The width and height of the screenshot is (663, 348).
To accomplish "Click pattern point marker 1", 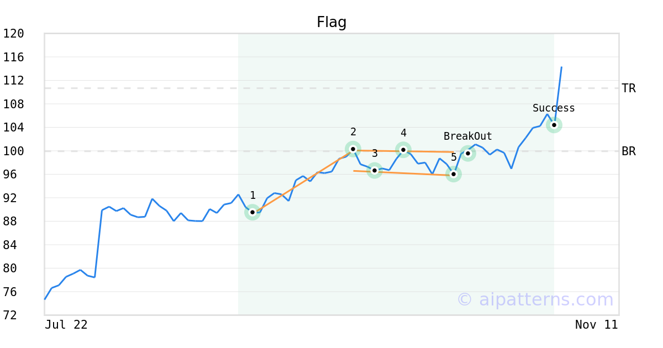I will (252, 212).
